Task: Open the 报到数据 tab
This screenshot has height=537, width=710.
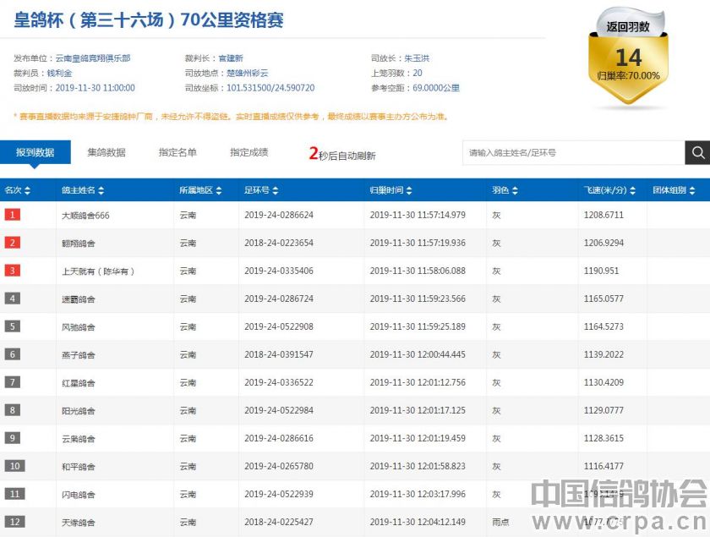Action: (35, 152)
